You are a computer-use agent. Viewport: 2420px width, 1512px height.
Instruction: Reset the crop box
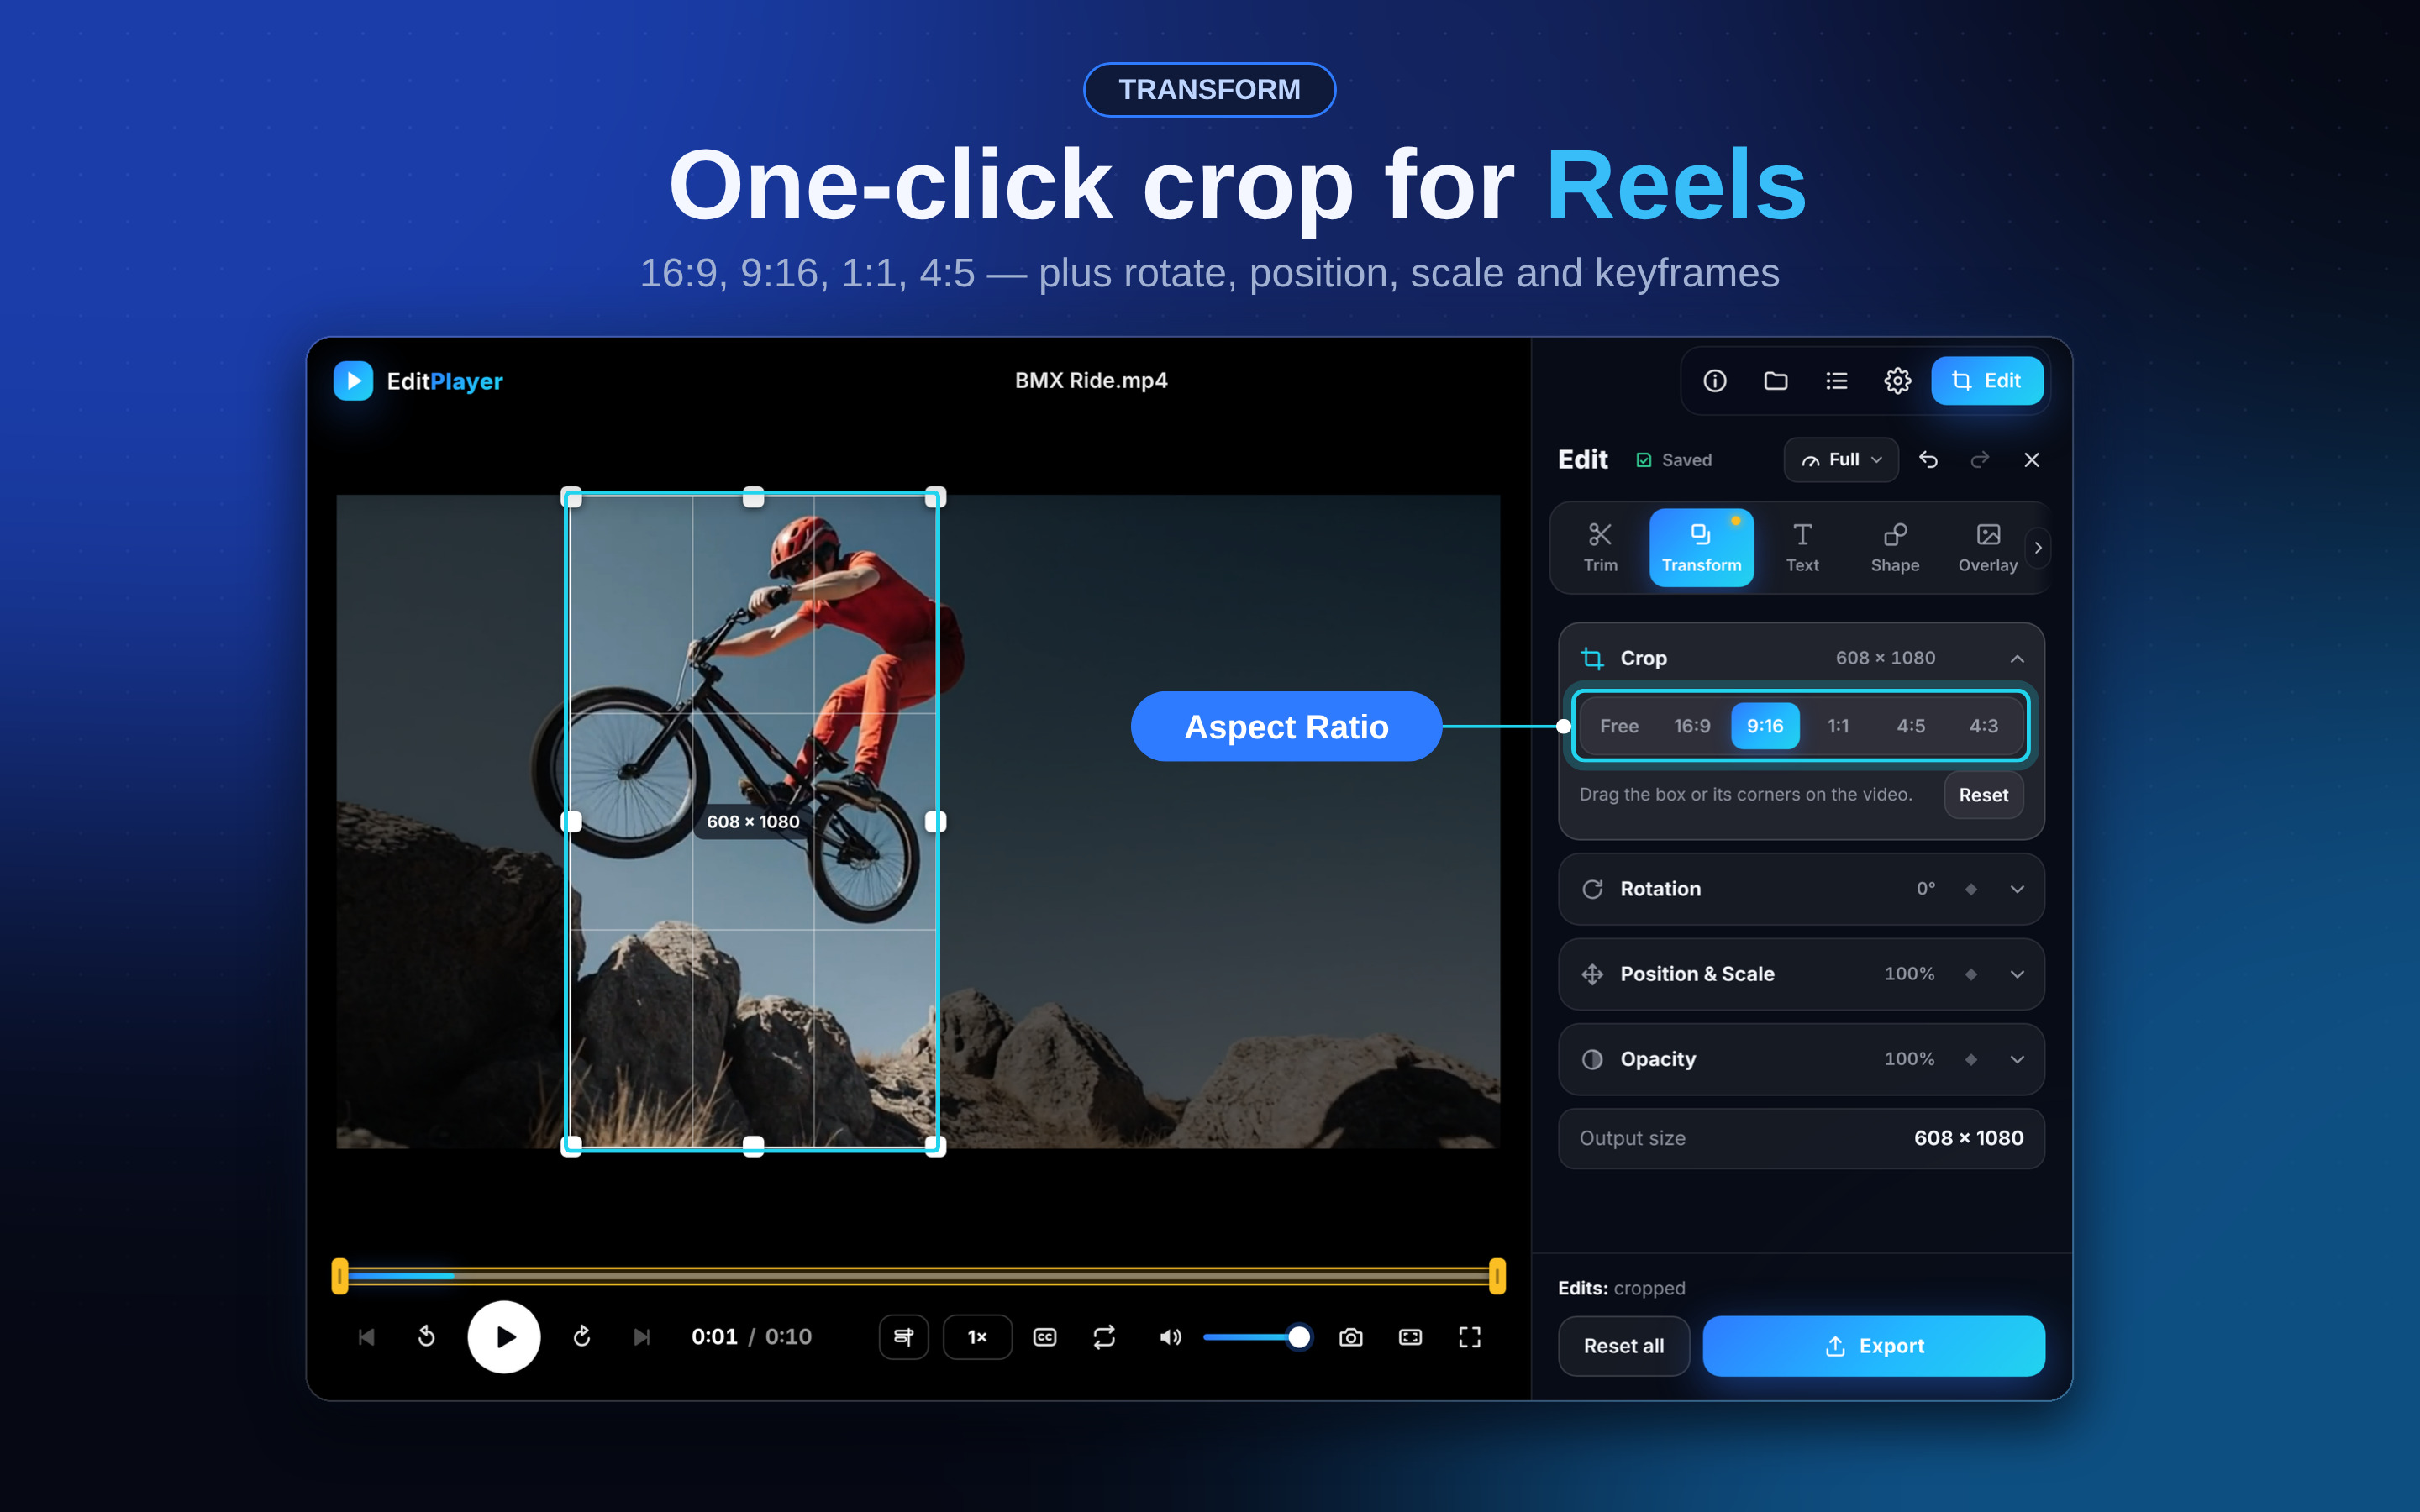pyautogui.click(x=1983, y=795)
